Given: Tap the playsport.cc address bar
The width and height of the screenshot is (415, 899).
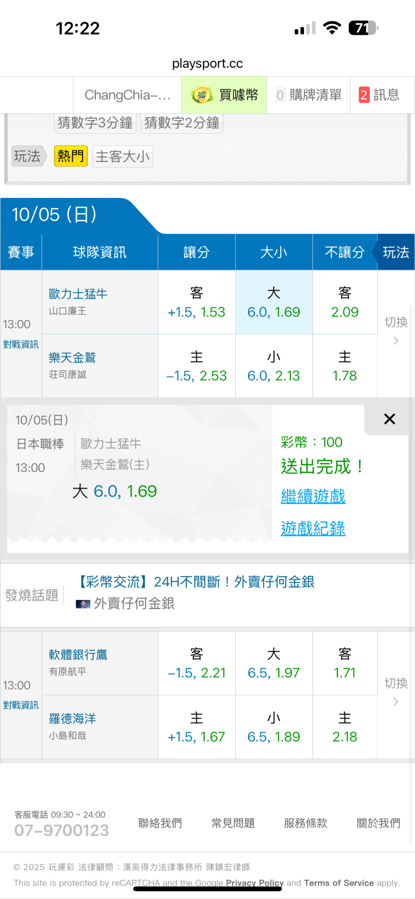Looking at the screenshot, I should [x=207, y=63].
